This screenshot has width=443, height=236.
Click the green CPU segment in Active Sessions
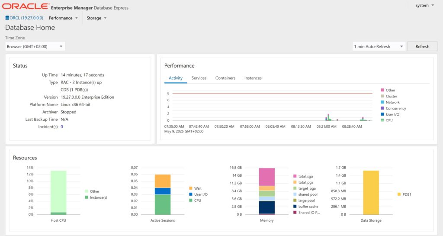point(163,204)
